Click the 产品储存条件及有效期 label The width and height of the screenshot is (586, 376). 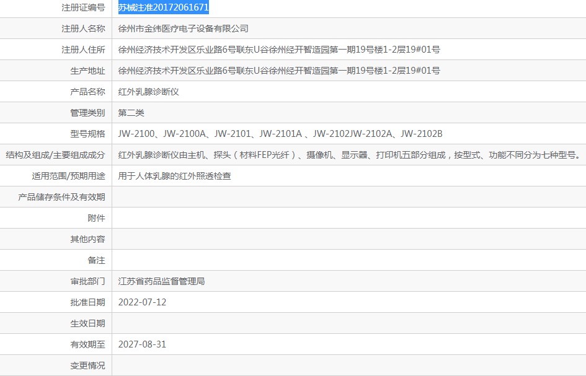pos(61,197)
